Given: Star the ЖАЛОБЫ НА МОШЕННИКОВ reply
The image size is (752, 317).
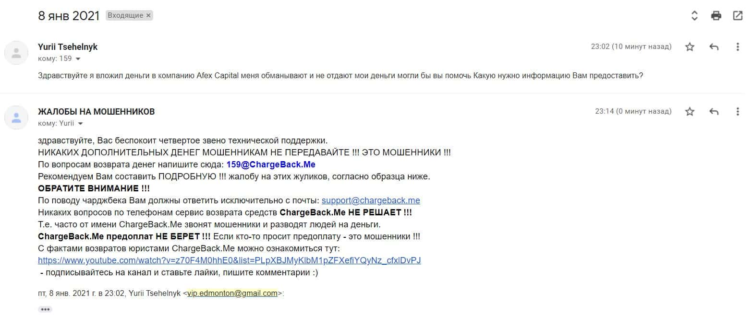Looking at the screenshot, I should [x=690, y=111].
